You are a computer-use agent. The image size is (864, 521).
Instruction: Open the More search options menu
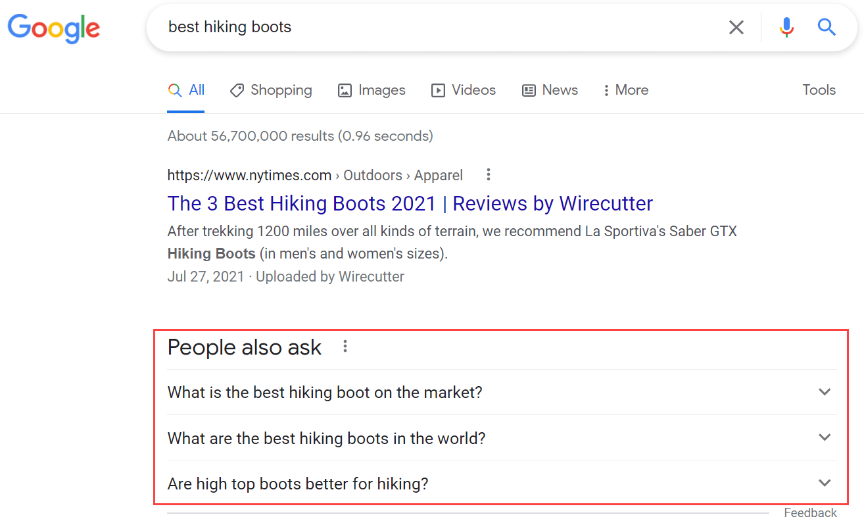pos(626,90)
